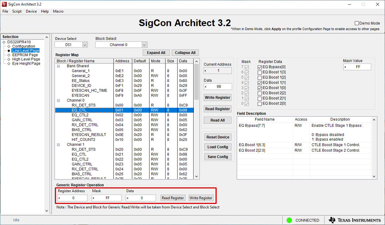Uncheck the EQ Boost 1[0] bit

point(260,88)
